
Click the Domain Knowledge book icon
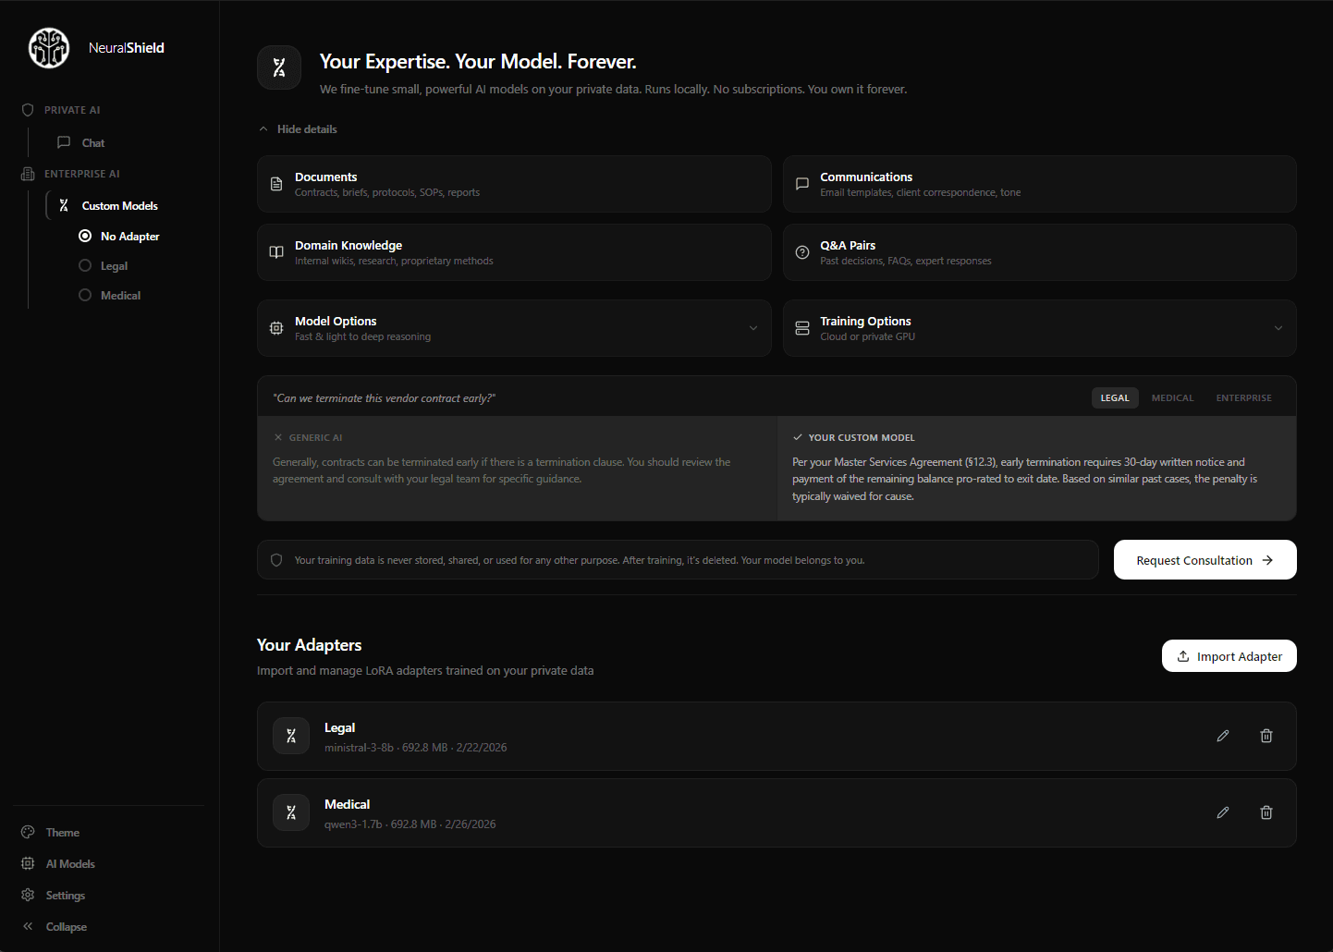(x=275, y=251)
